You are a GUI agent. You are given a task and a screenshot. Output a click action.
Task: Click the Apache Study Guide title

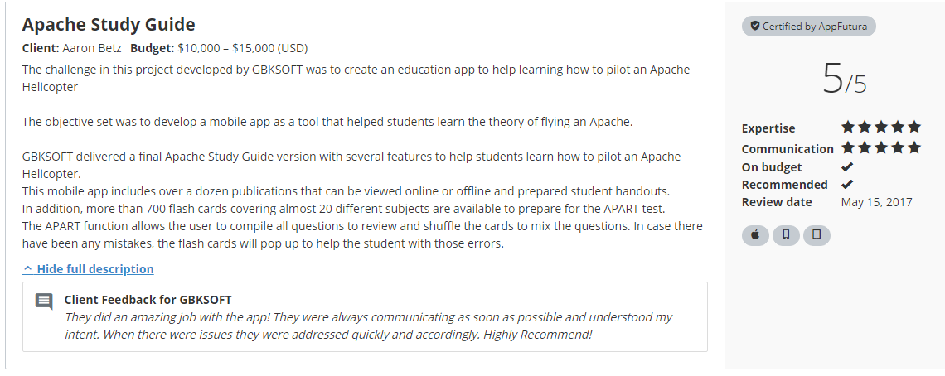[109, 25]
